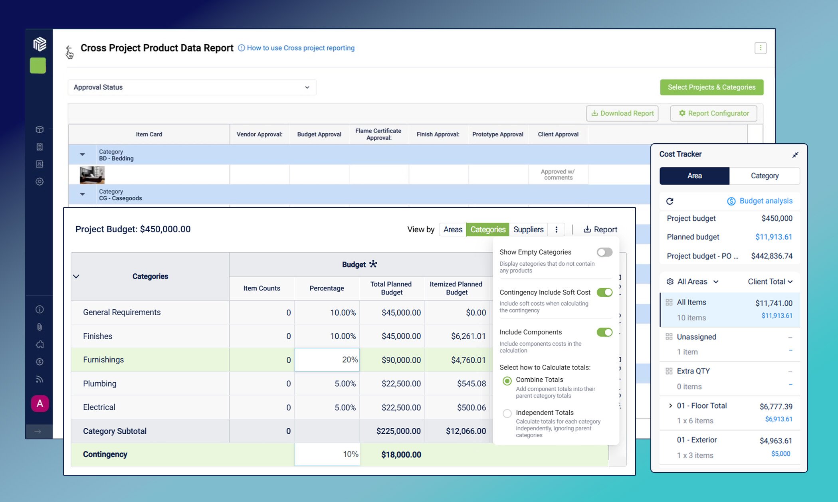Screen dimensions: 838x502
Task: Switch View by to Suppliers
Action: click(x=528, y=229)
